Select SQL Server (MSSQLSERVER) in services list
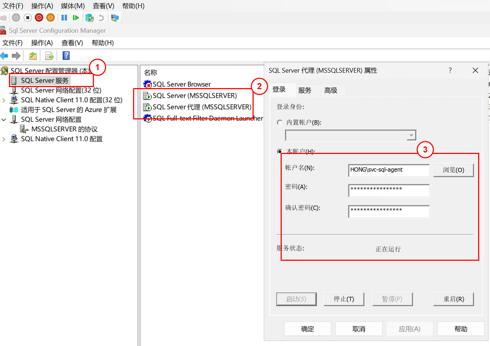The height and width of the screenshot is (346, 490). click(195, 96)
